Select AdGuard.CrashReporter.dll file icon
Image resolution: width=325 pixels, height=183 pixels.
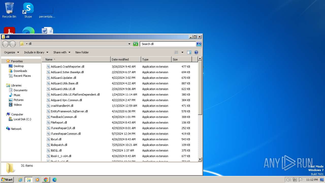(x=48, y=67)
